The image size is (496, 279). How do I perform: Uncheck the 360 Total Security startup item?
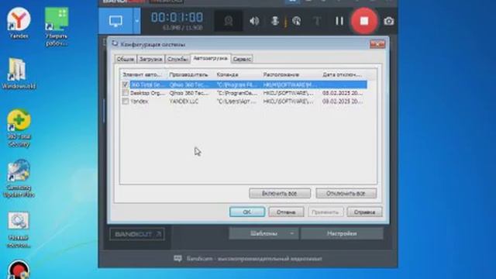coord(126,84)
